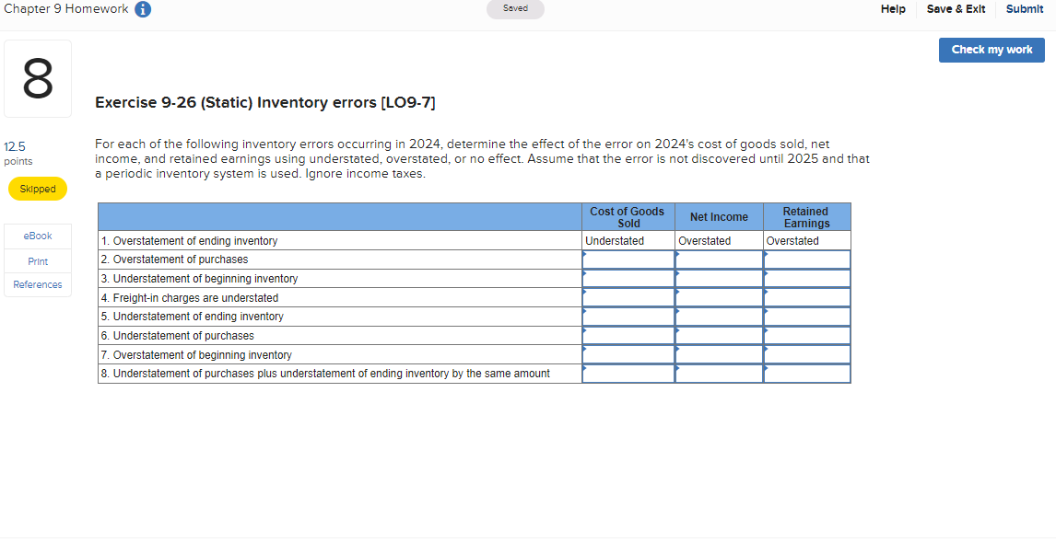
Task: Open Net Income dropdown for Understatement of purchases
Action: 719,335
